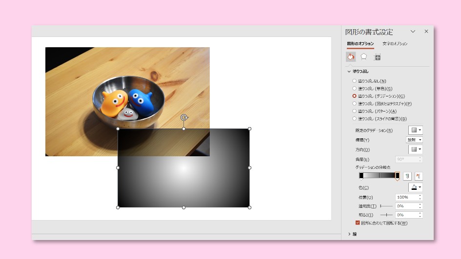
Task: Click the left-middle handle of the gradient rectangle
Action: click(118, 168)
